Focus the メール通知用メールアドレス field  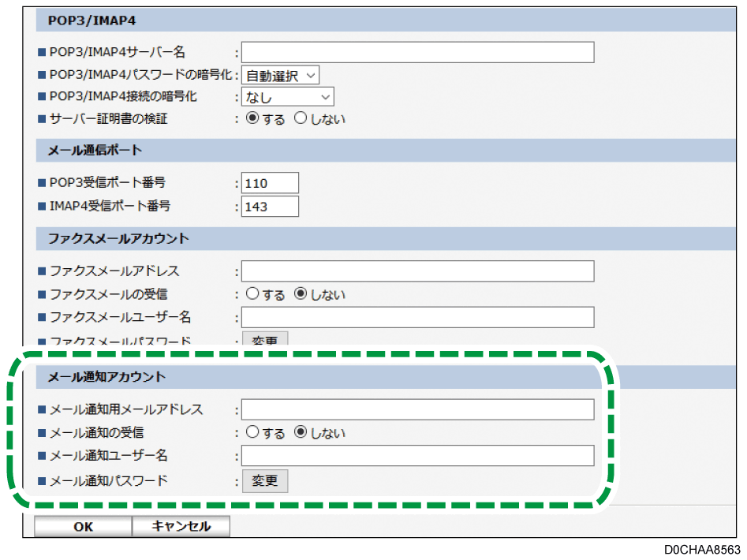click(417, 409)
